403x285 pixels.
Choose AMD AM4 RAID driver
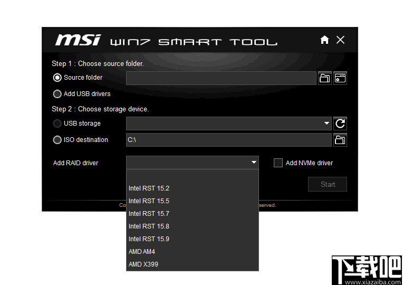192,252
